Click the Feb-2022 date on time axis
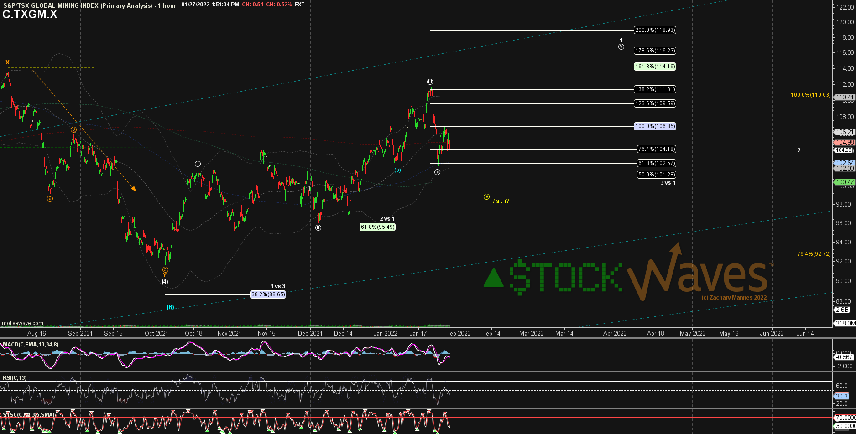The width and height of the screenshot is (856, 434). click(x=458, y=334)
